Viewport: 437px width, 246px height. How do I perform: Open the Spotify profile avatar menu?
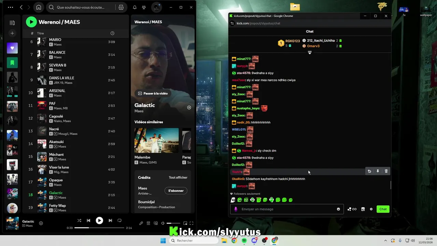(156, 7)
